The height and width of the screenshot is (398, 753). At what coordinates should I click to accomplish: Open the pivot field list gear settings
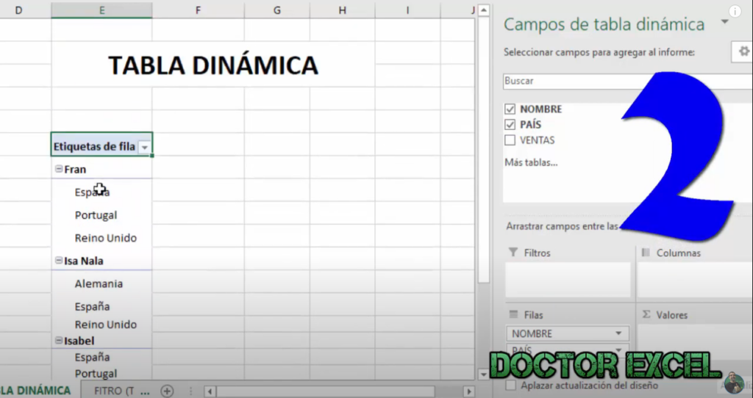pos(743,51)
